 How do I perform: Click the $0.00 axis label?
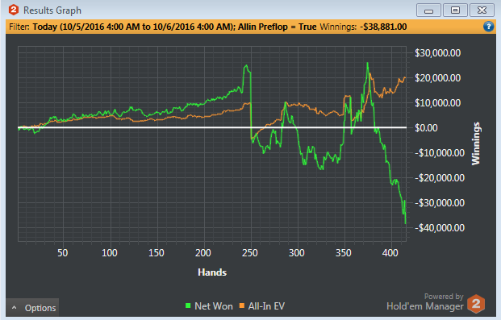click(x=426, y=127)
